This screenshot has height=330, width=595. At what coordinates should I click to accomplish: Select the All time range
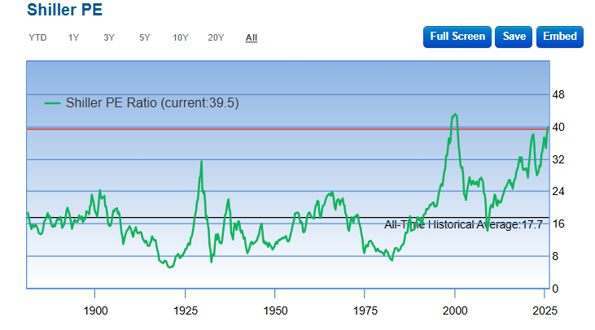click(x=252, y=38)
